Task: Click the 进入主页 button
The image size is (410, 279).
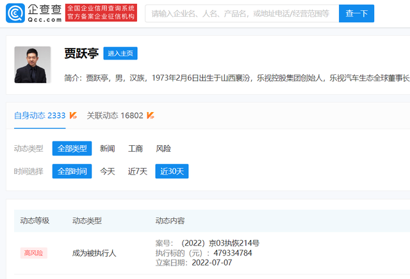Action: 120,54
